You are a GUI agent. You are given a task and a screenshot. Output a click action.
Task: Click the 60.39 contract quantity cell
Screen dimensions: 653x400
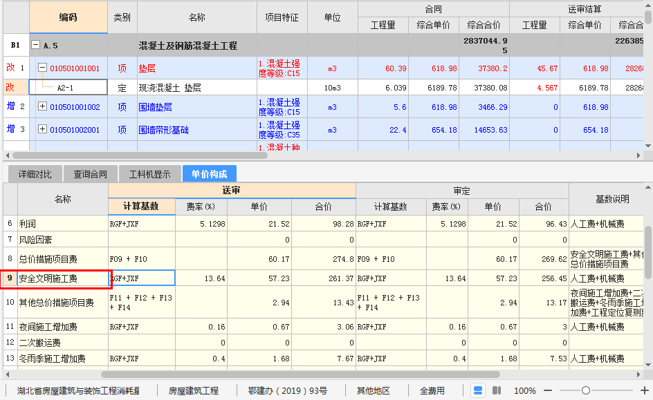pos(383,68)
